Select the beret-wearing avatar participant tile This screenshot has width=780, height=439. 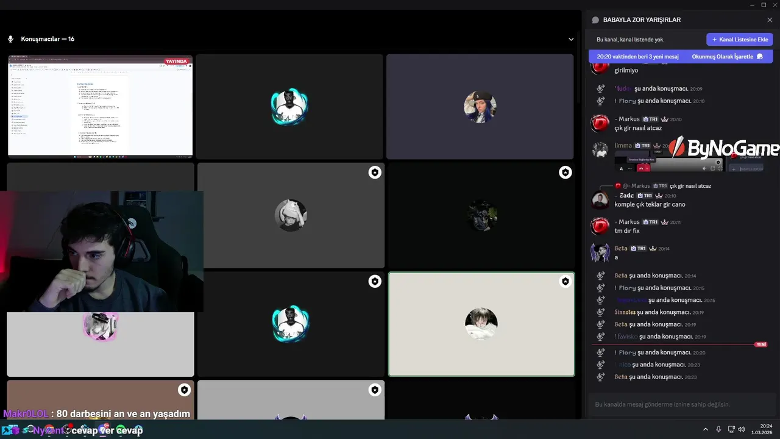(480, 107)
